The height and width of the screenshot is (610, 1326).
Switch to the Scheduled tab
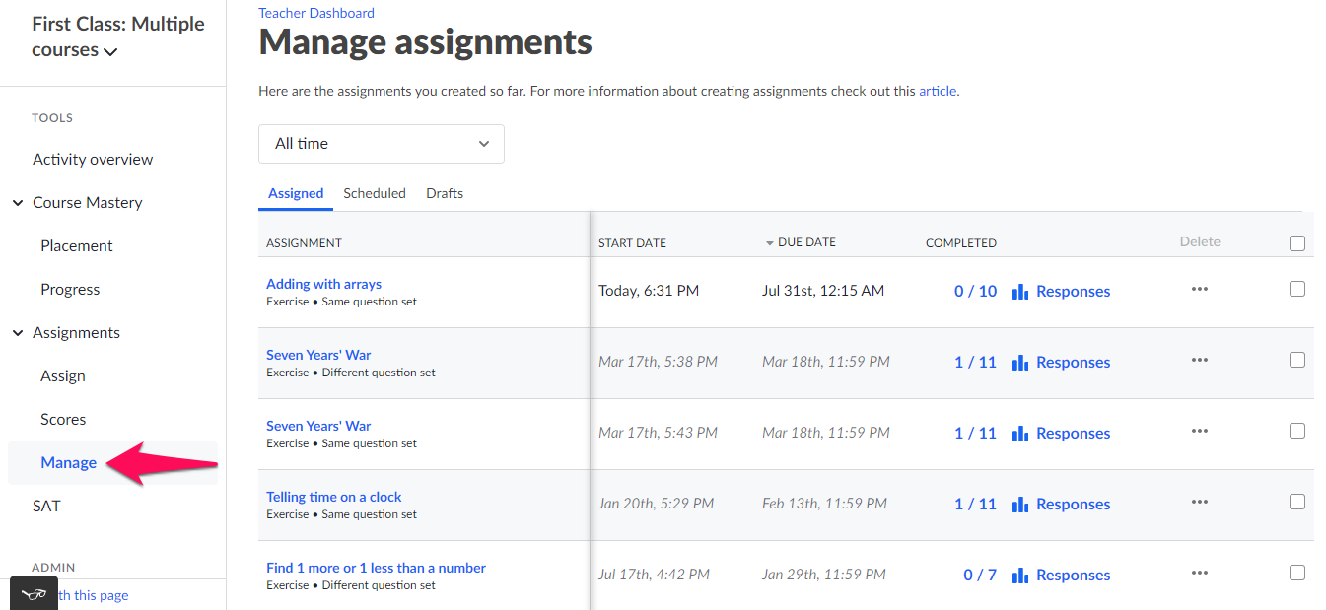[x=375, y=192]
